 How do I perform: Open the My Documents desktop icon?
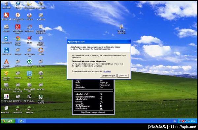tap(29, 5)
